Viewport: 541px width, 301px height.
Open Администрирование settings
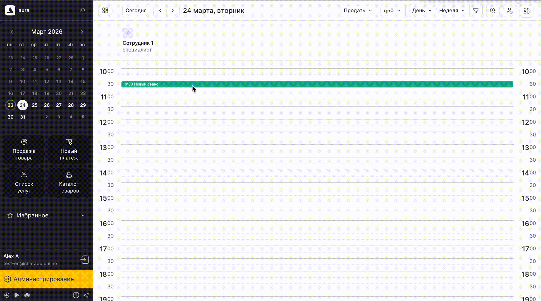coord(46,279)
